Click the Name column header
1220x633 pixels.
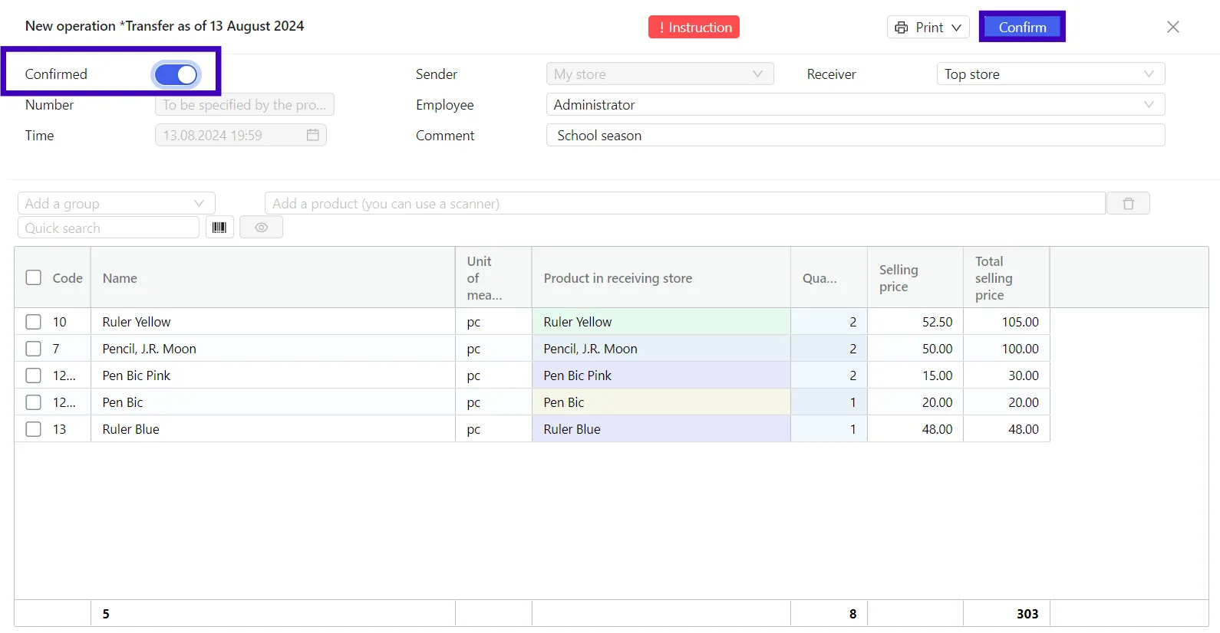tap(272, 278)
